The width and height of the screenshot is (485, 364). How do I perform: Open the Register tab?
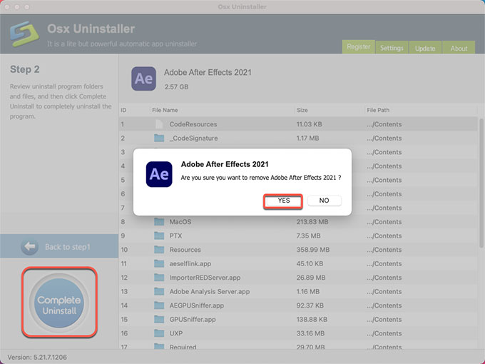pyautogui.click(x=358, y=47)
